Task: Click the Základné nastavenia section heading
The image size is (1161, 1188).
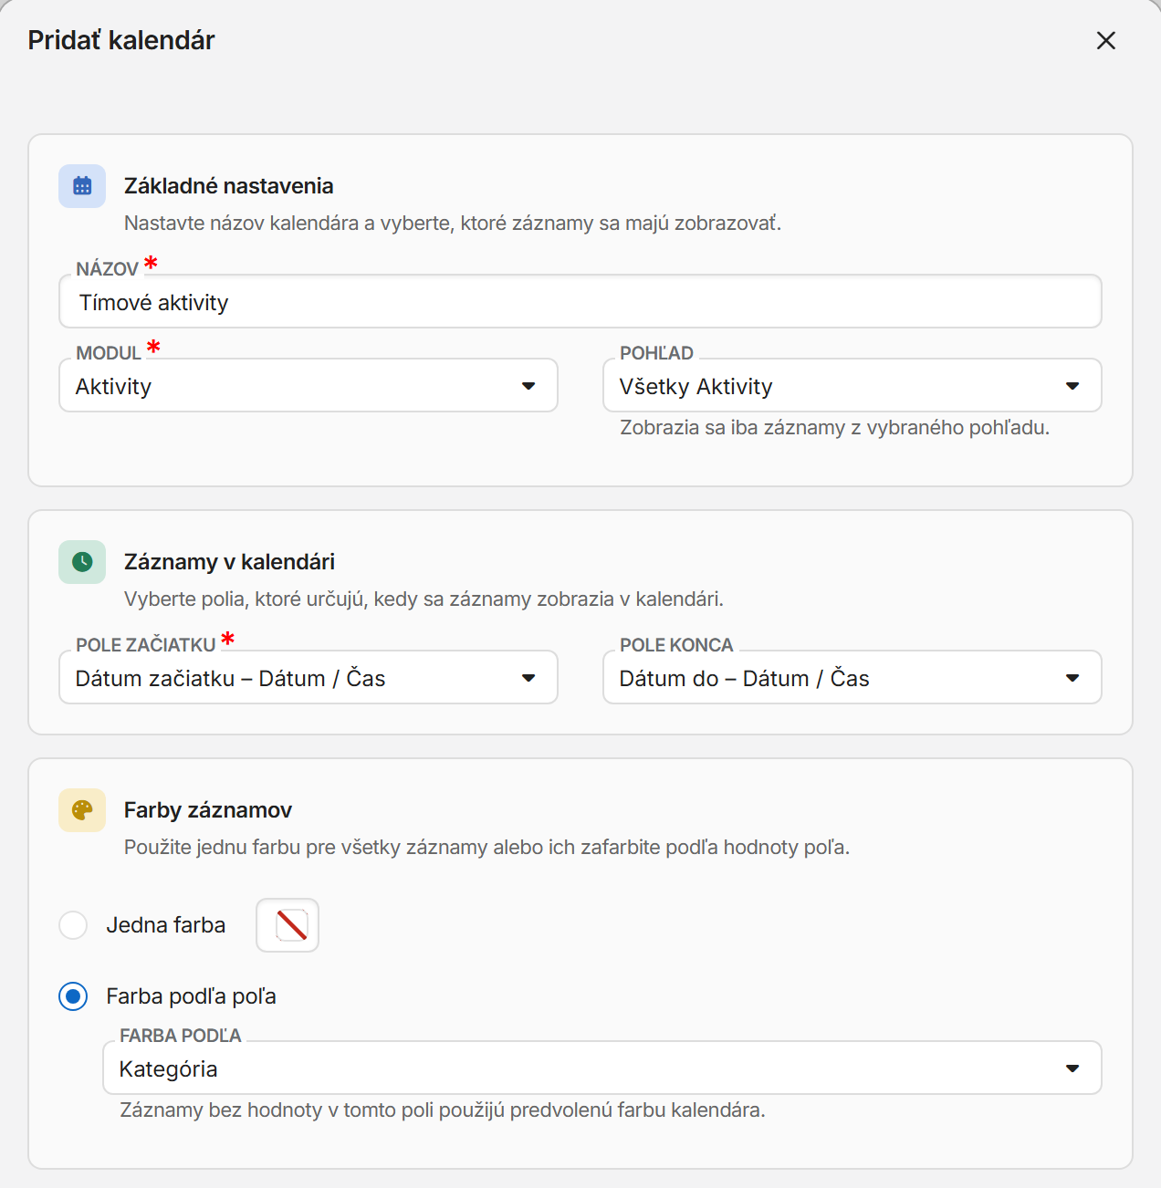Action: pos(229,186)
